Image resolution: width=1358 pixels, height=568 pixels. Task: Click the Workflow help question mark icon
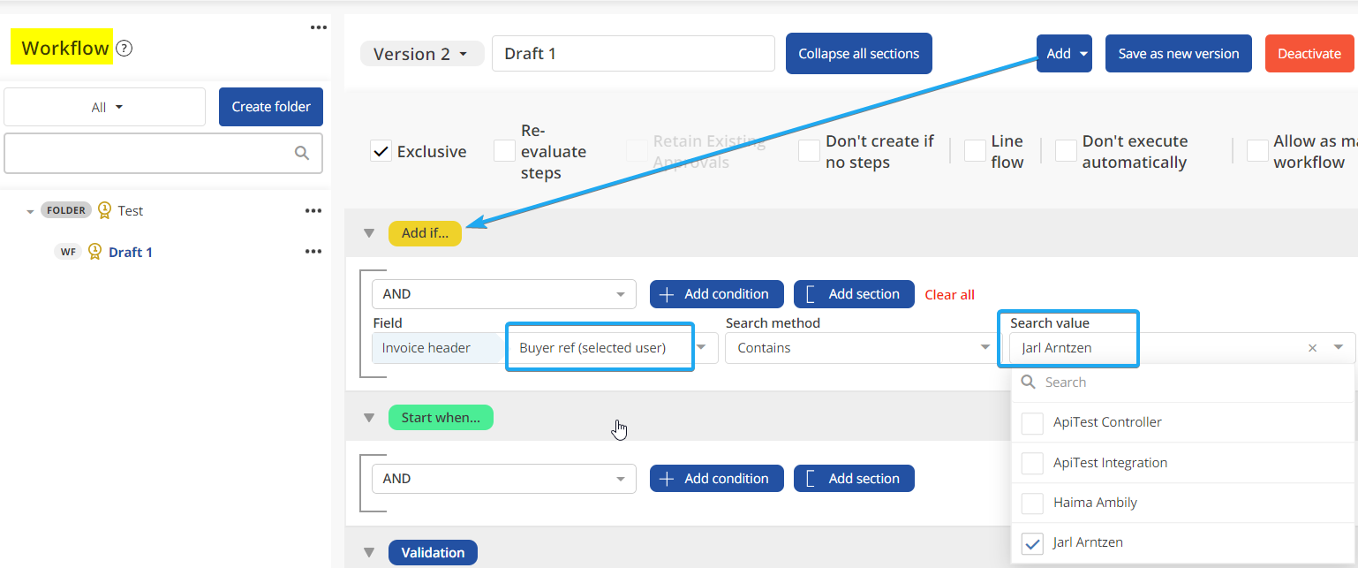point(124,49)
